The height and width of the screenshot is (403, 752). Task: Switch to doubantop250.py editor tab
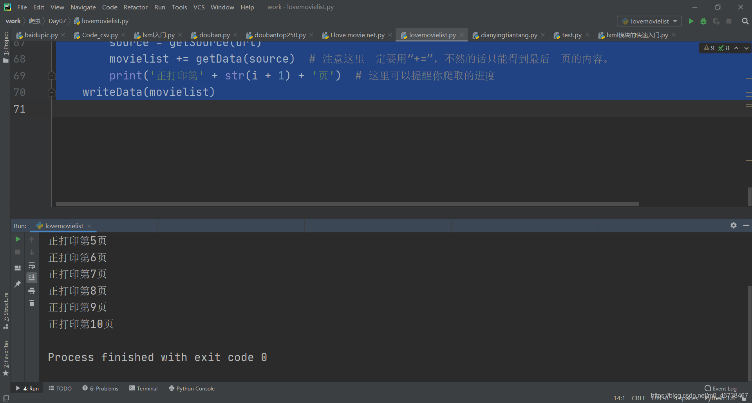tap(280, 35)
